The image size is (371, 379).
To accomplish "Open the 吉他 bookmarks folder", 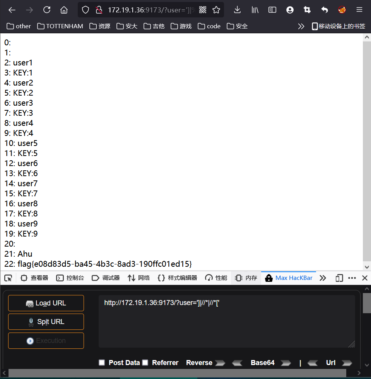I will (154, 26).
